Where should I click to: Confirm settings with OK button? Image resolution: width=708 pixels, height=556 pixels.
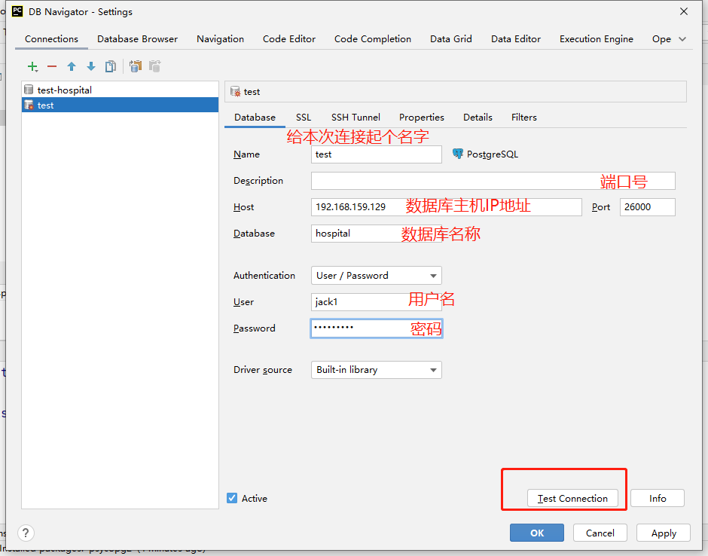pos(537,533)
